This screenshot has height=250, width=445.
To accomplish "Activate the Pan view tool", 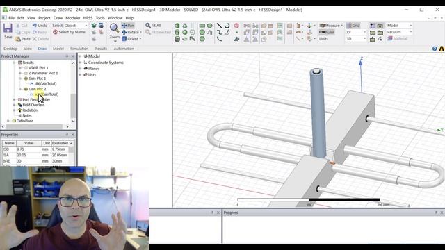I will tap(128, 26).
